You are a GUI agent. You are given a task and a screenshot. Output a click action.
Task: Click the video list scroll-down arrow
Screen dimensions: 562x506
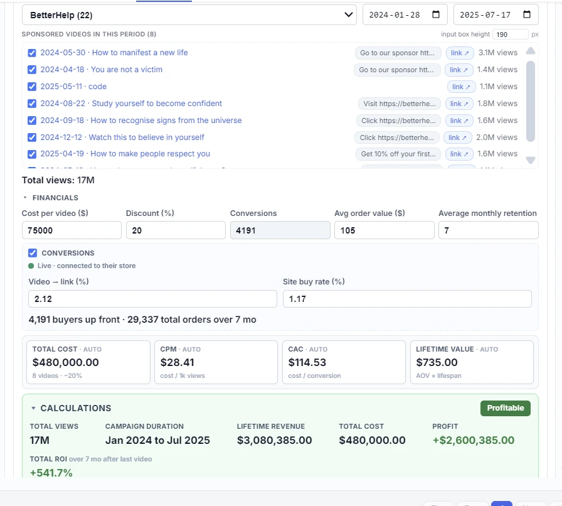click(531, 160)
